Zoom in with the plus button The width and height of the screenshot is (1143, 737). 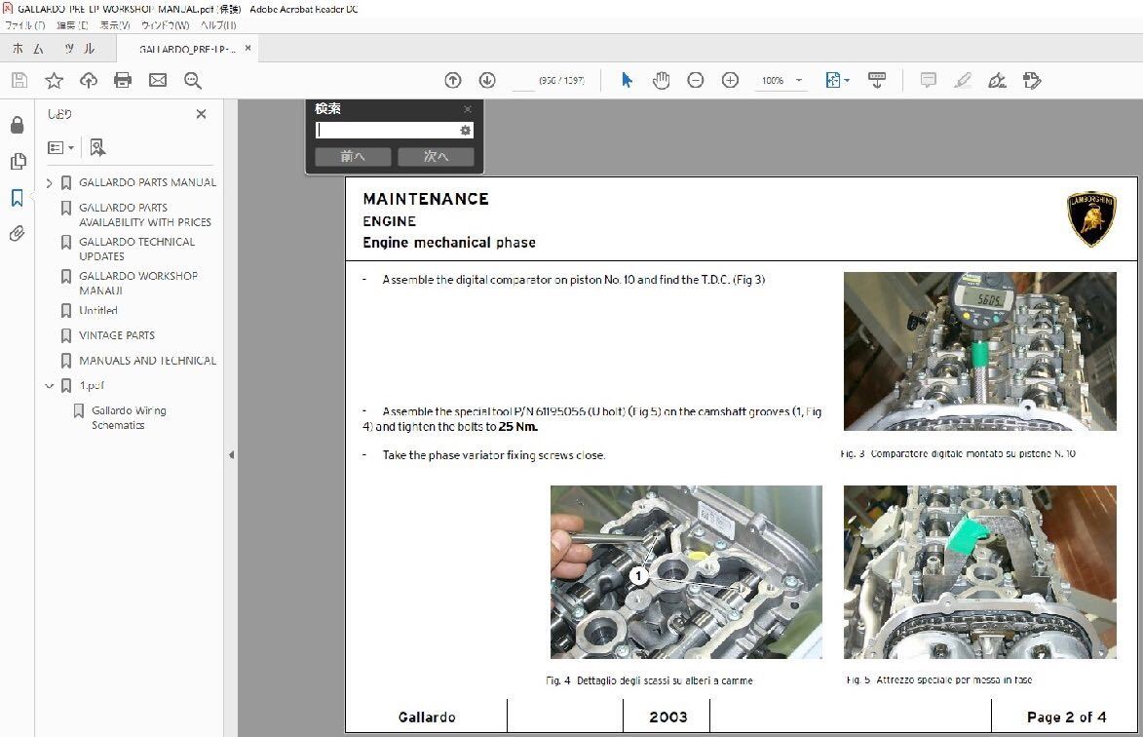[730, 80]
